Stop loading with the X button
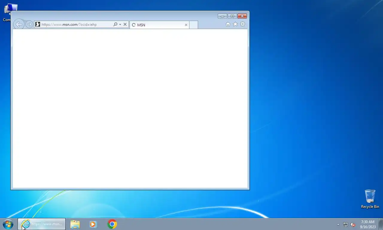The width and height of the screenshot is (383, 230). [x=125, y=25]
